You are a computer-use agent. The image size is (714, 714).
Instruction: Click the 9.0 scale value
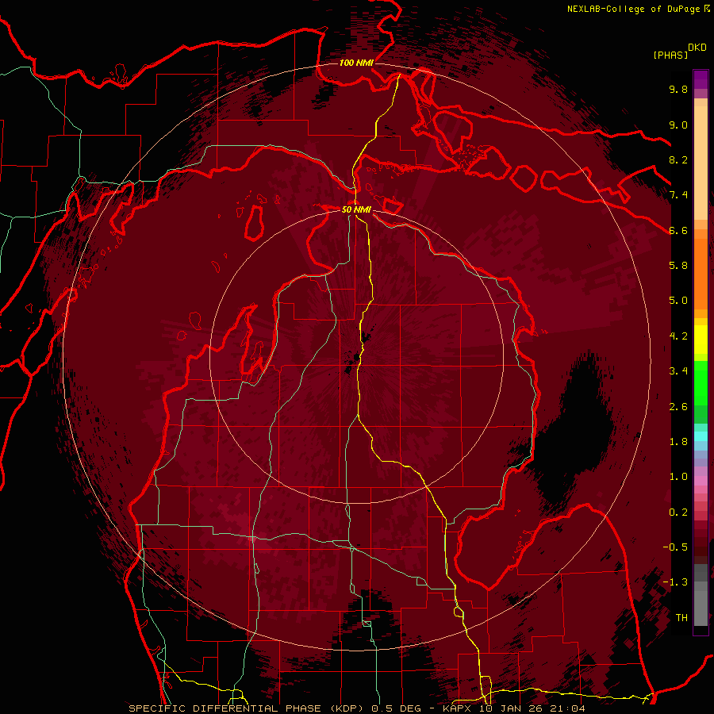[x=678, y=125]
